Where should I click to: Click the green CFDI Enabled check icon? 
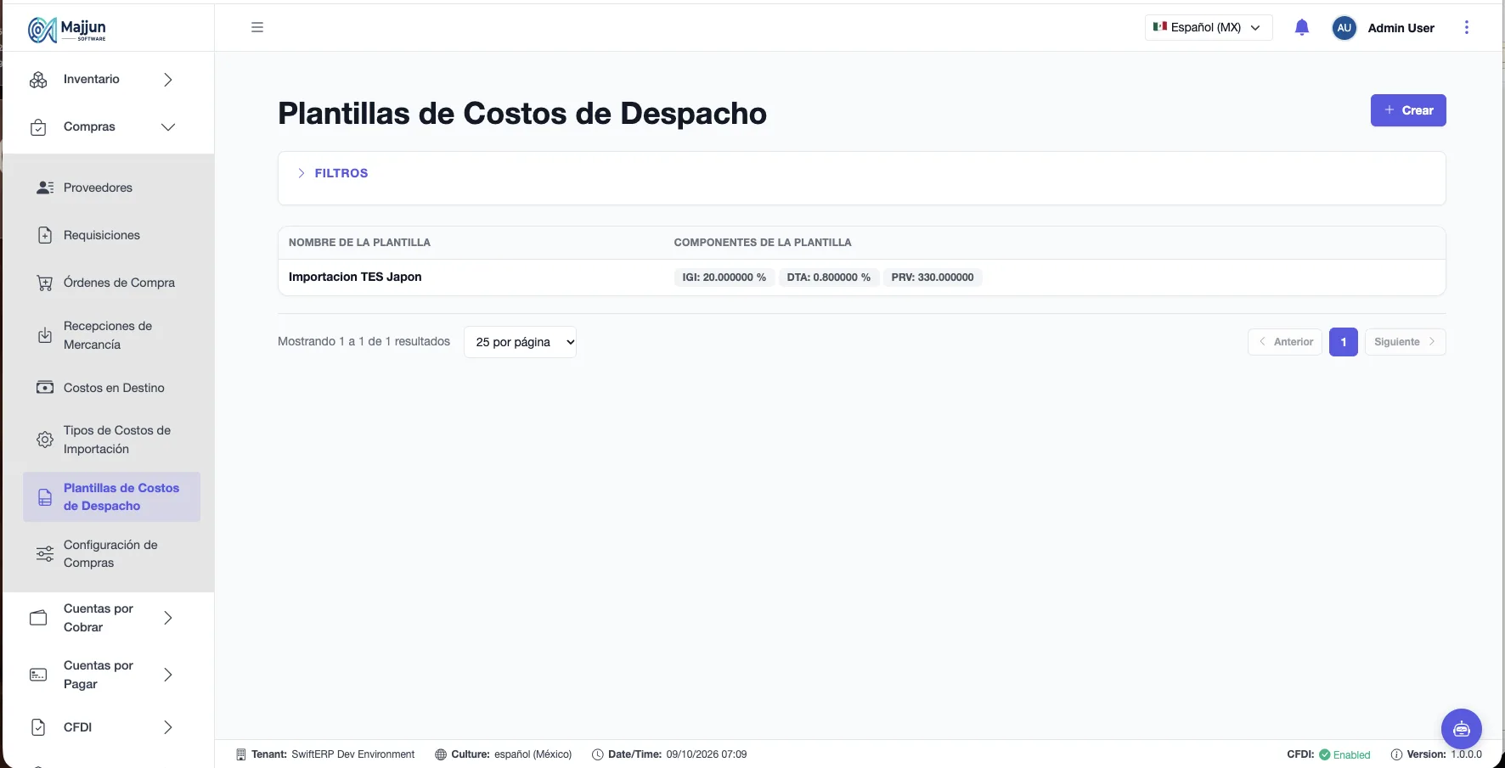tap(1325, 754)
